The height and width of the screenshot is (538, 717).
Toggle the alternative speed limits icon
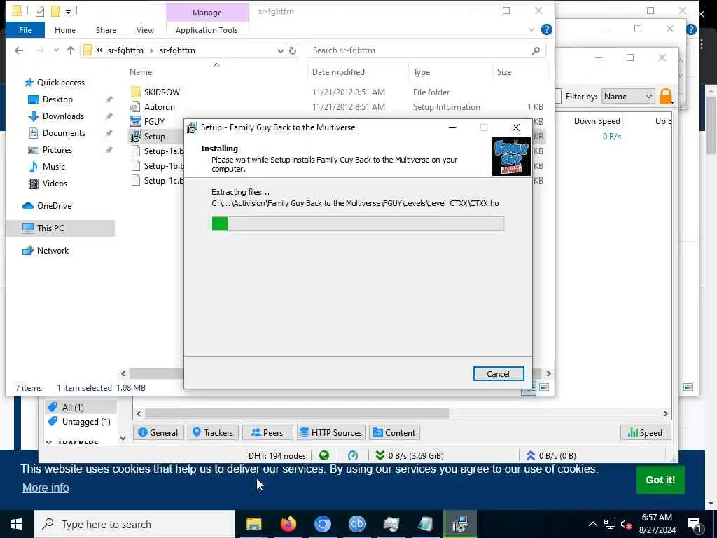(353, 455)
